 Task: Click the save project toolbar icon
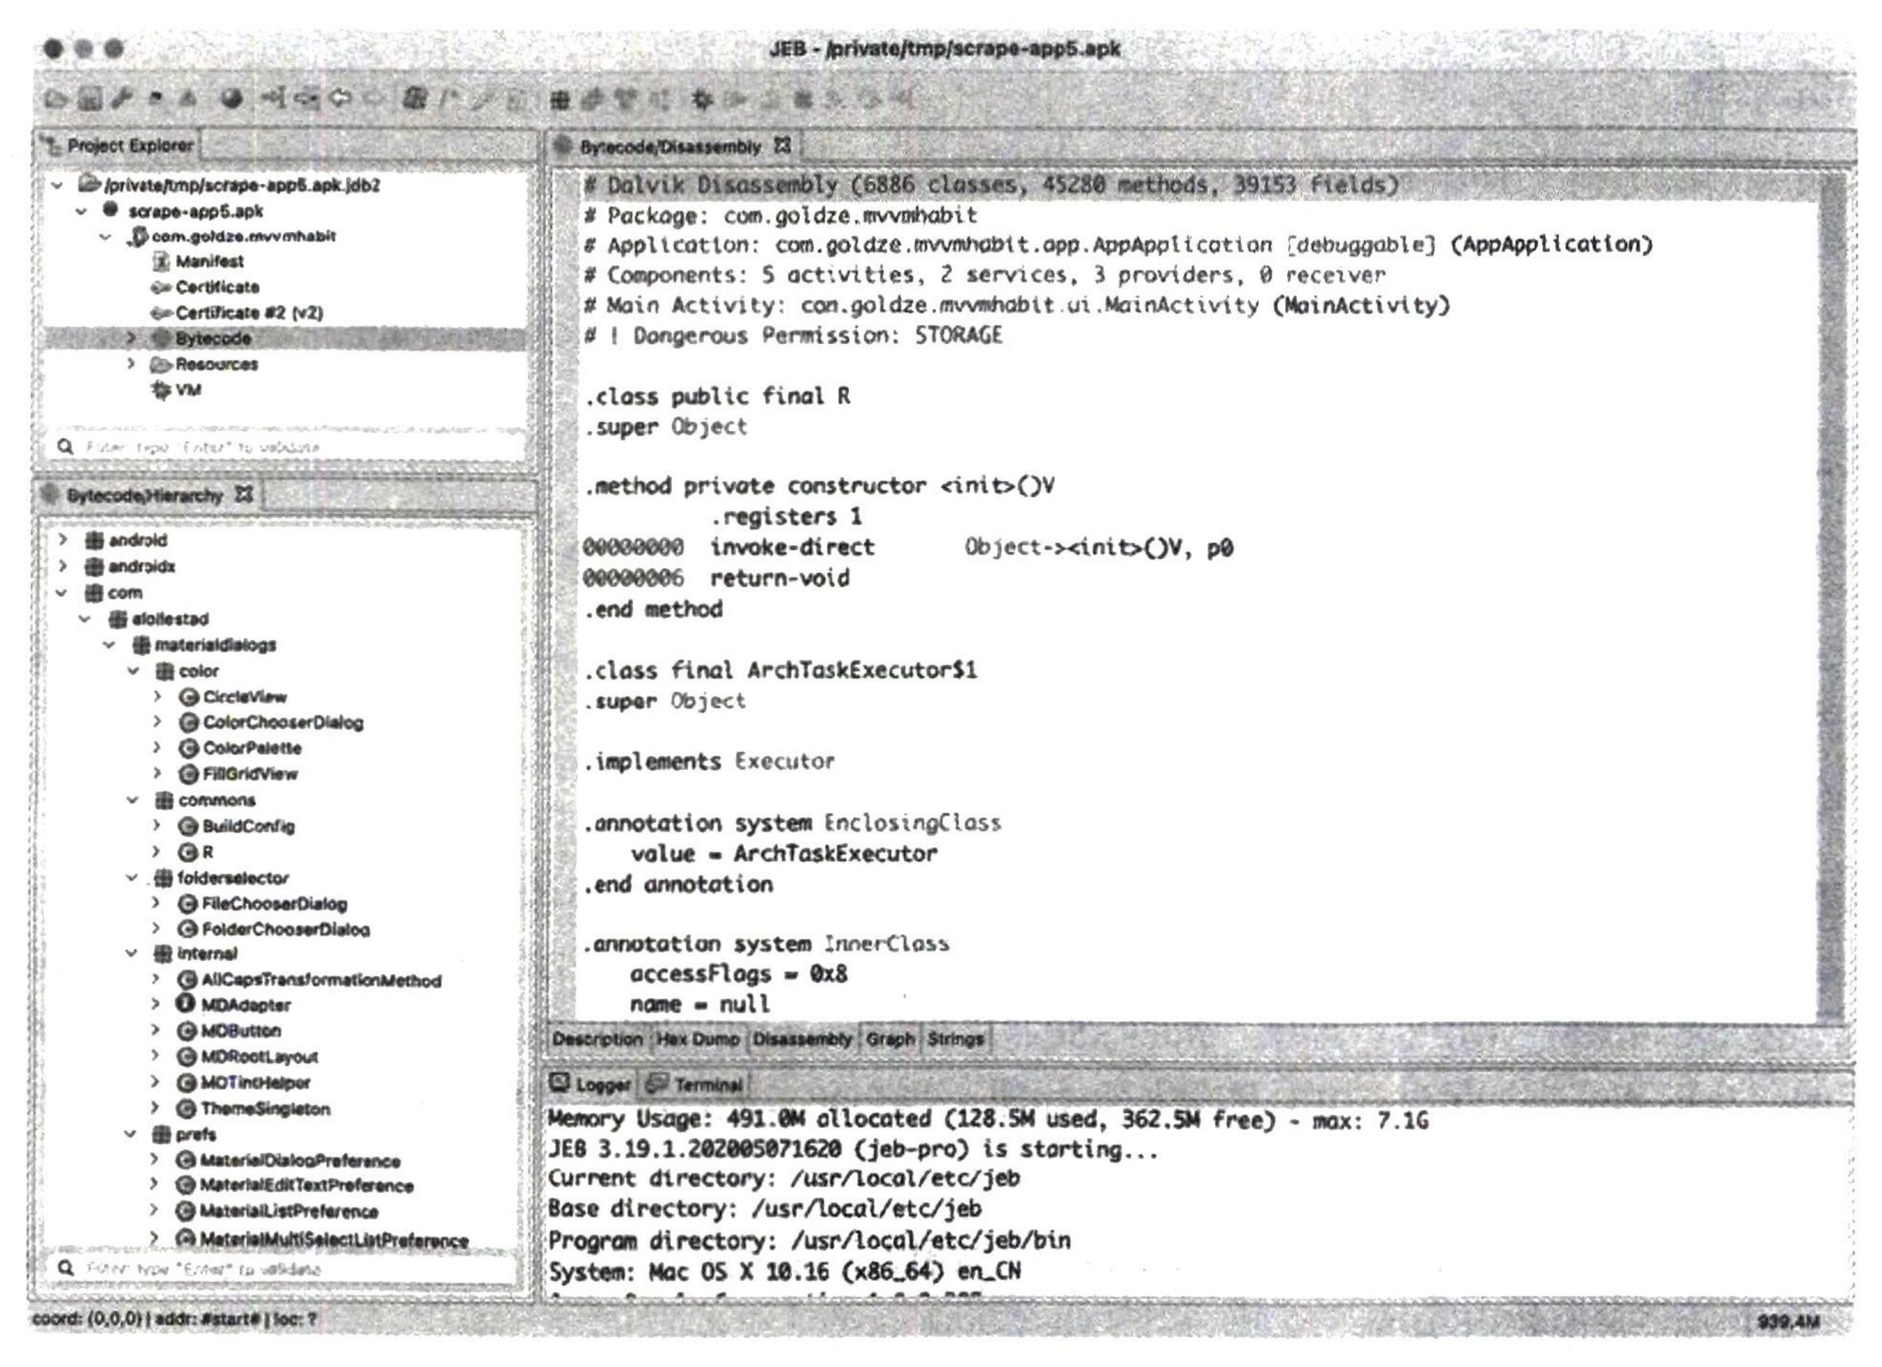(89, 99)
